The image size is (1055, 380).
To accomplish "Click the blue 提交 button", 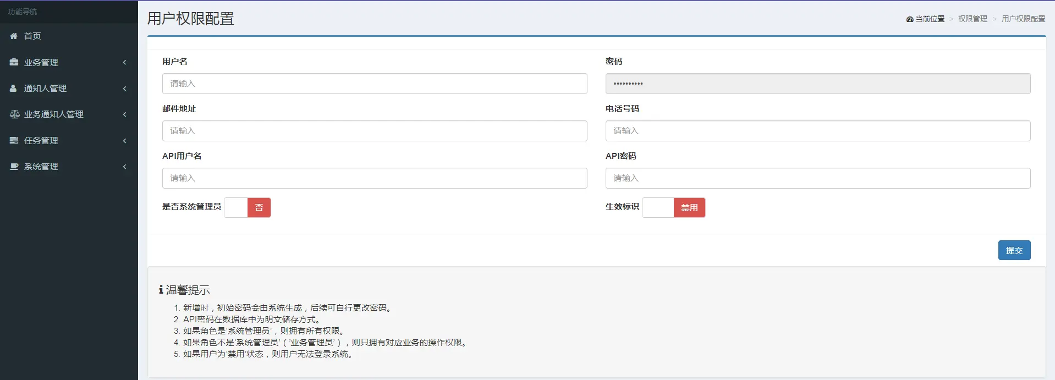I will [1014, 250].
